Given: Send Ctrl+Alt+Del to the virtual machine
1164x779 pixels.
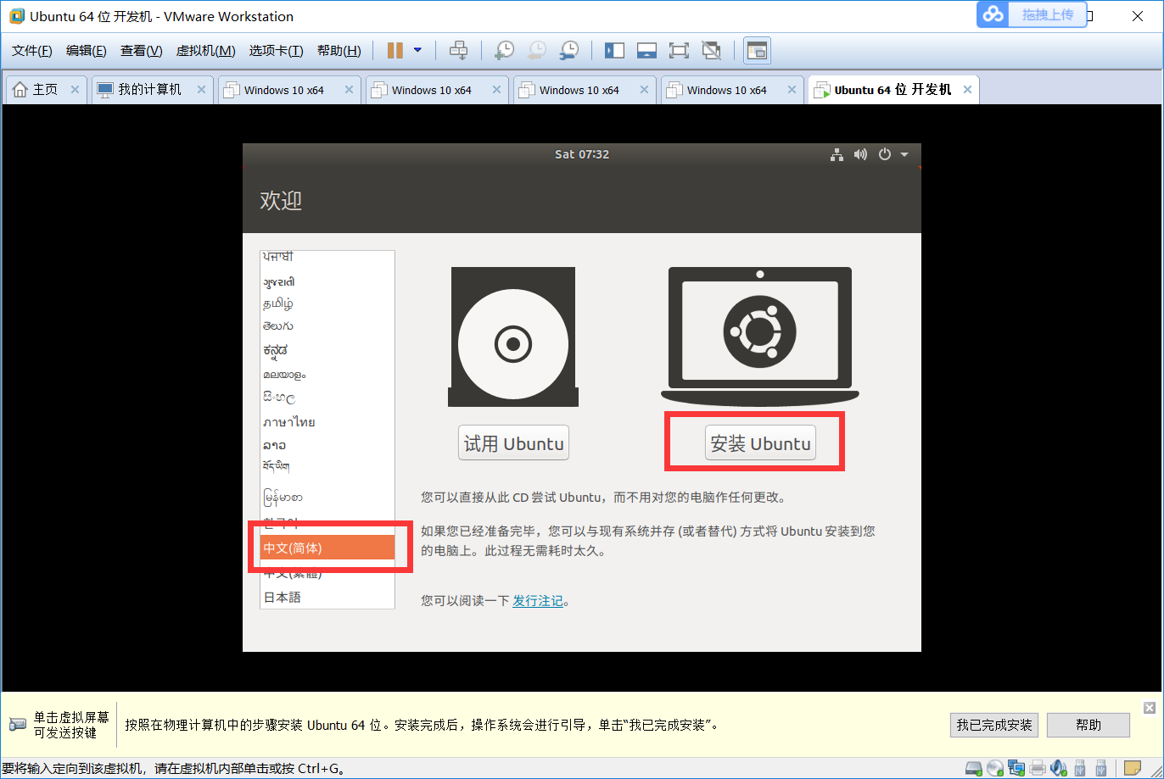Looking at the screenshot, I should coord(458,51).
